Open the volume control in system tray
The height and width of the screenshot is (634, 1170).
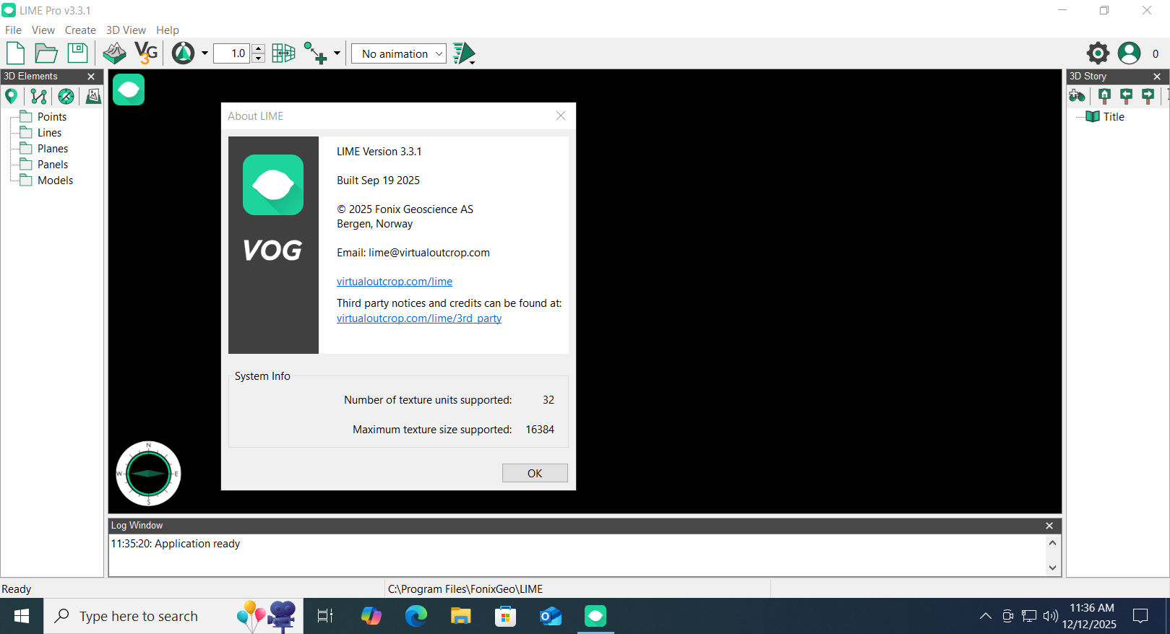pos(1051,616)
